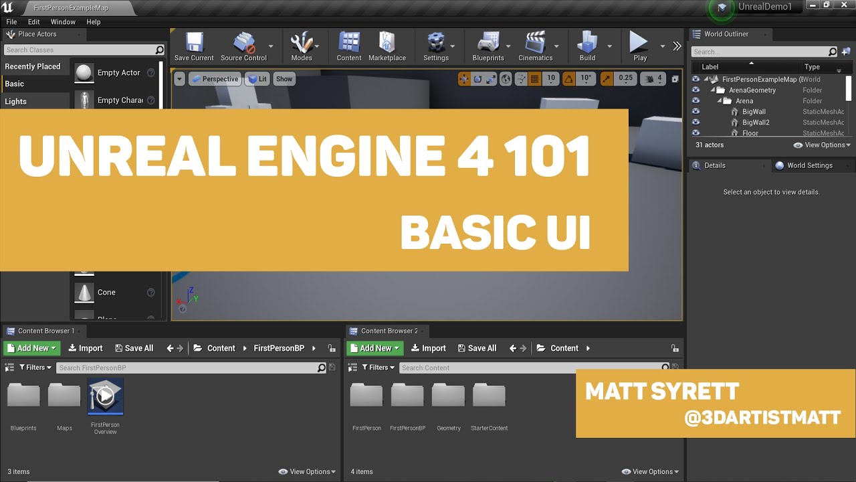The image size is (856, 482).
Task: Click the Modes toolbar icon
Action: click(302, 47)
